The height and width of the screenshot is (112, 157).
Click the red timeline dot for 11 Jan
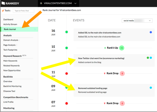pyautogui.click(x=66, y=74)
